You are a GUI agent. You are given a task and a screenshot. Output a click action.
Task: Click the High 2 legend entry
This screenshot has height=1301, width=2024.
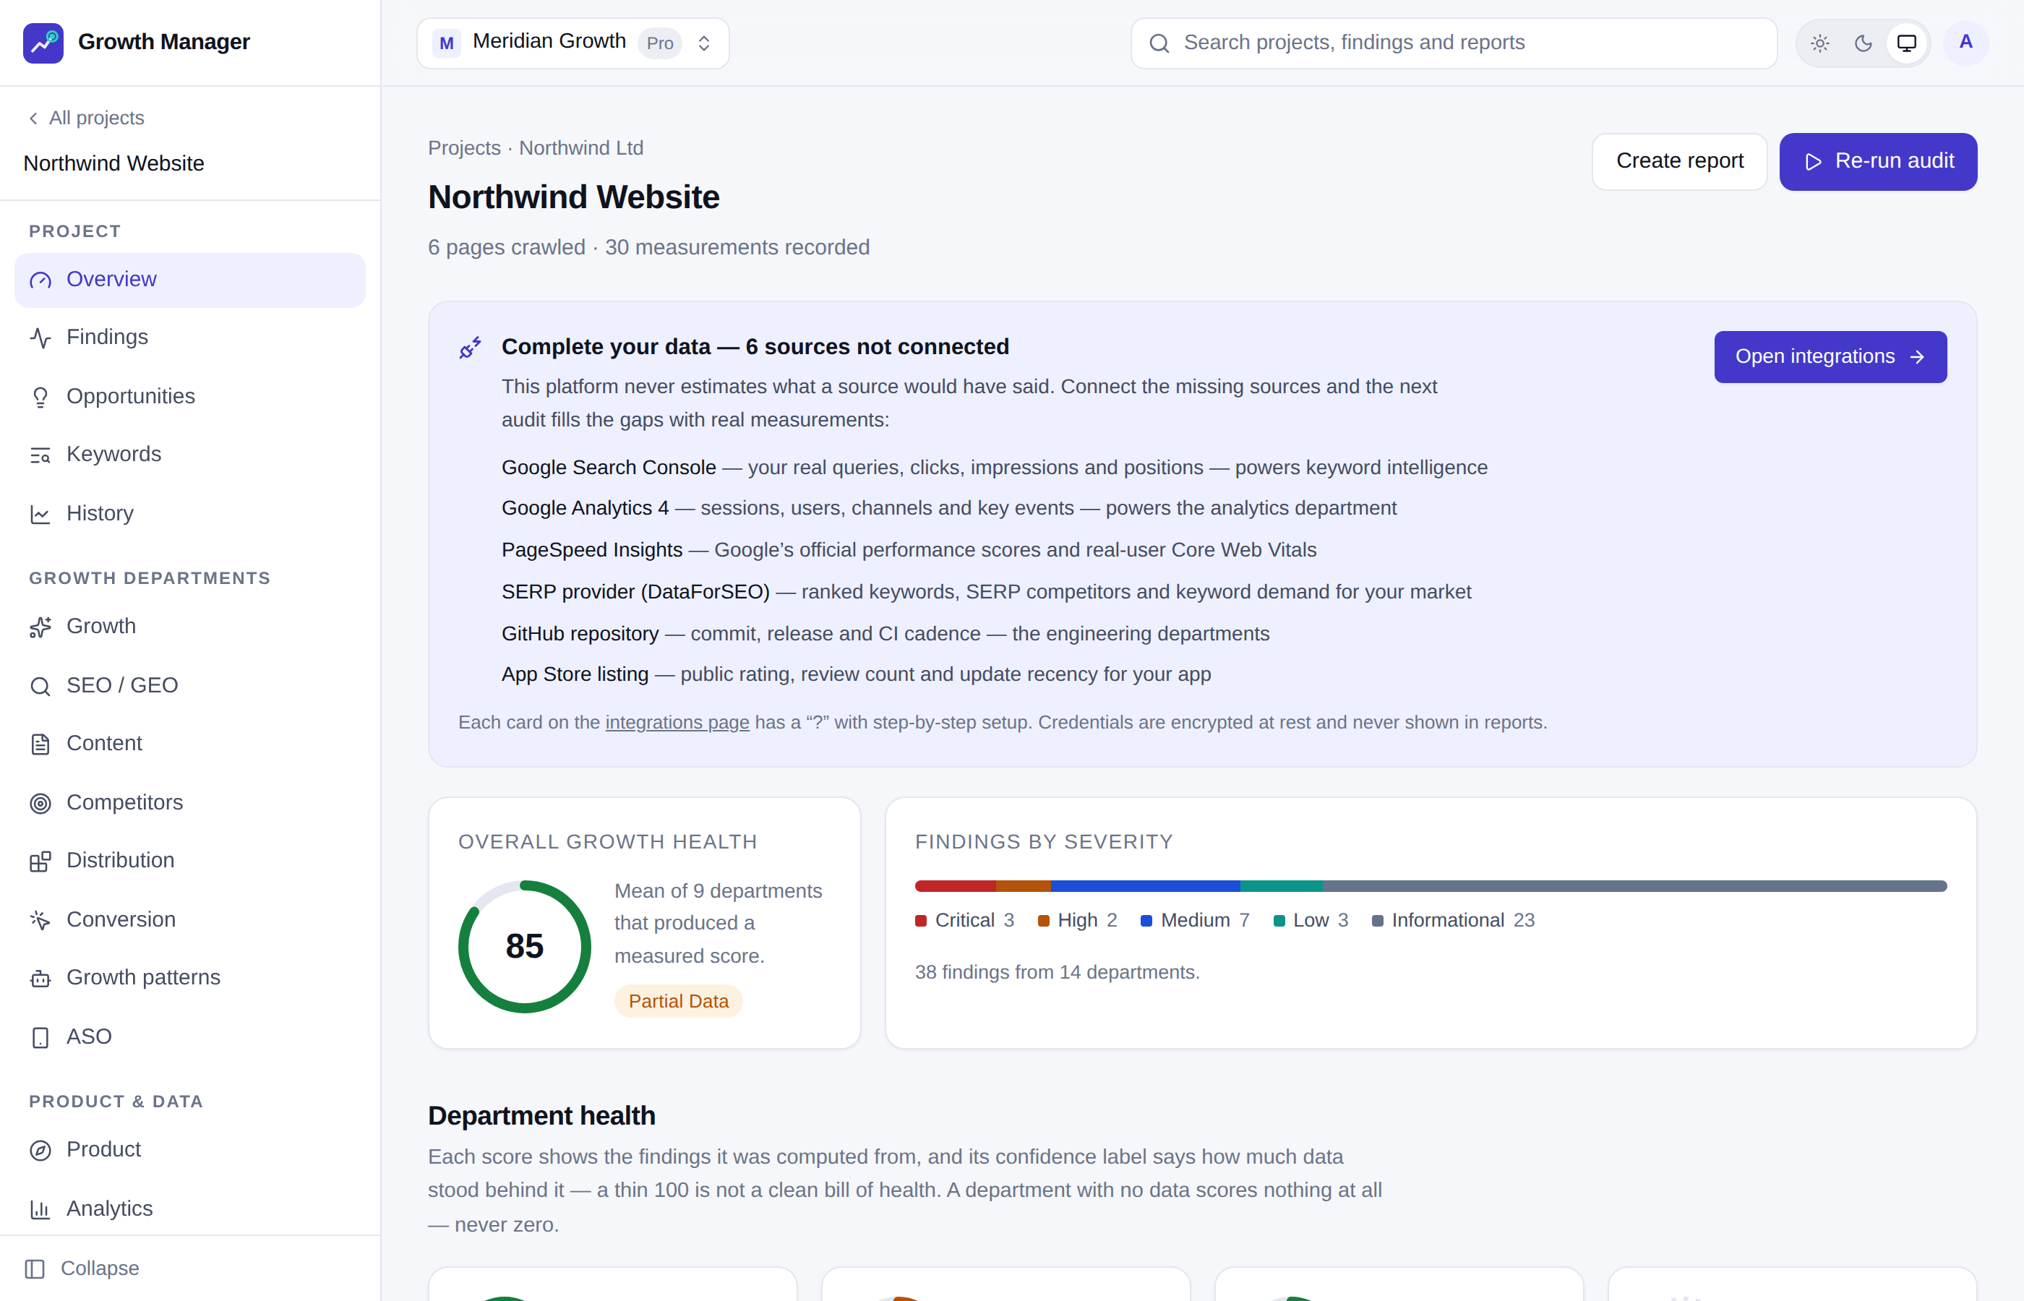pyautogui.click(x=1077, y=922)
